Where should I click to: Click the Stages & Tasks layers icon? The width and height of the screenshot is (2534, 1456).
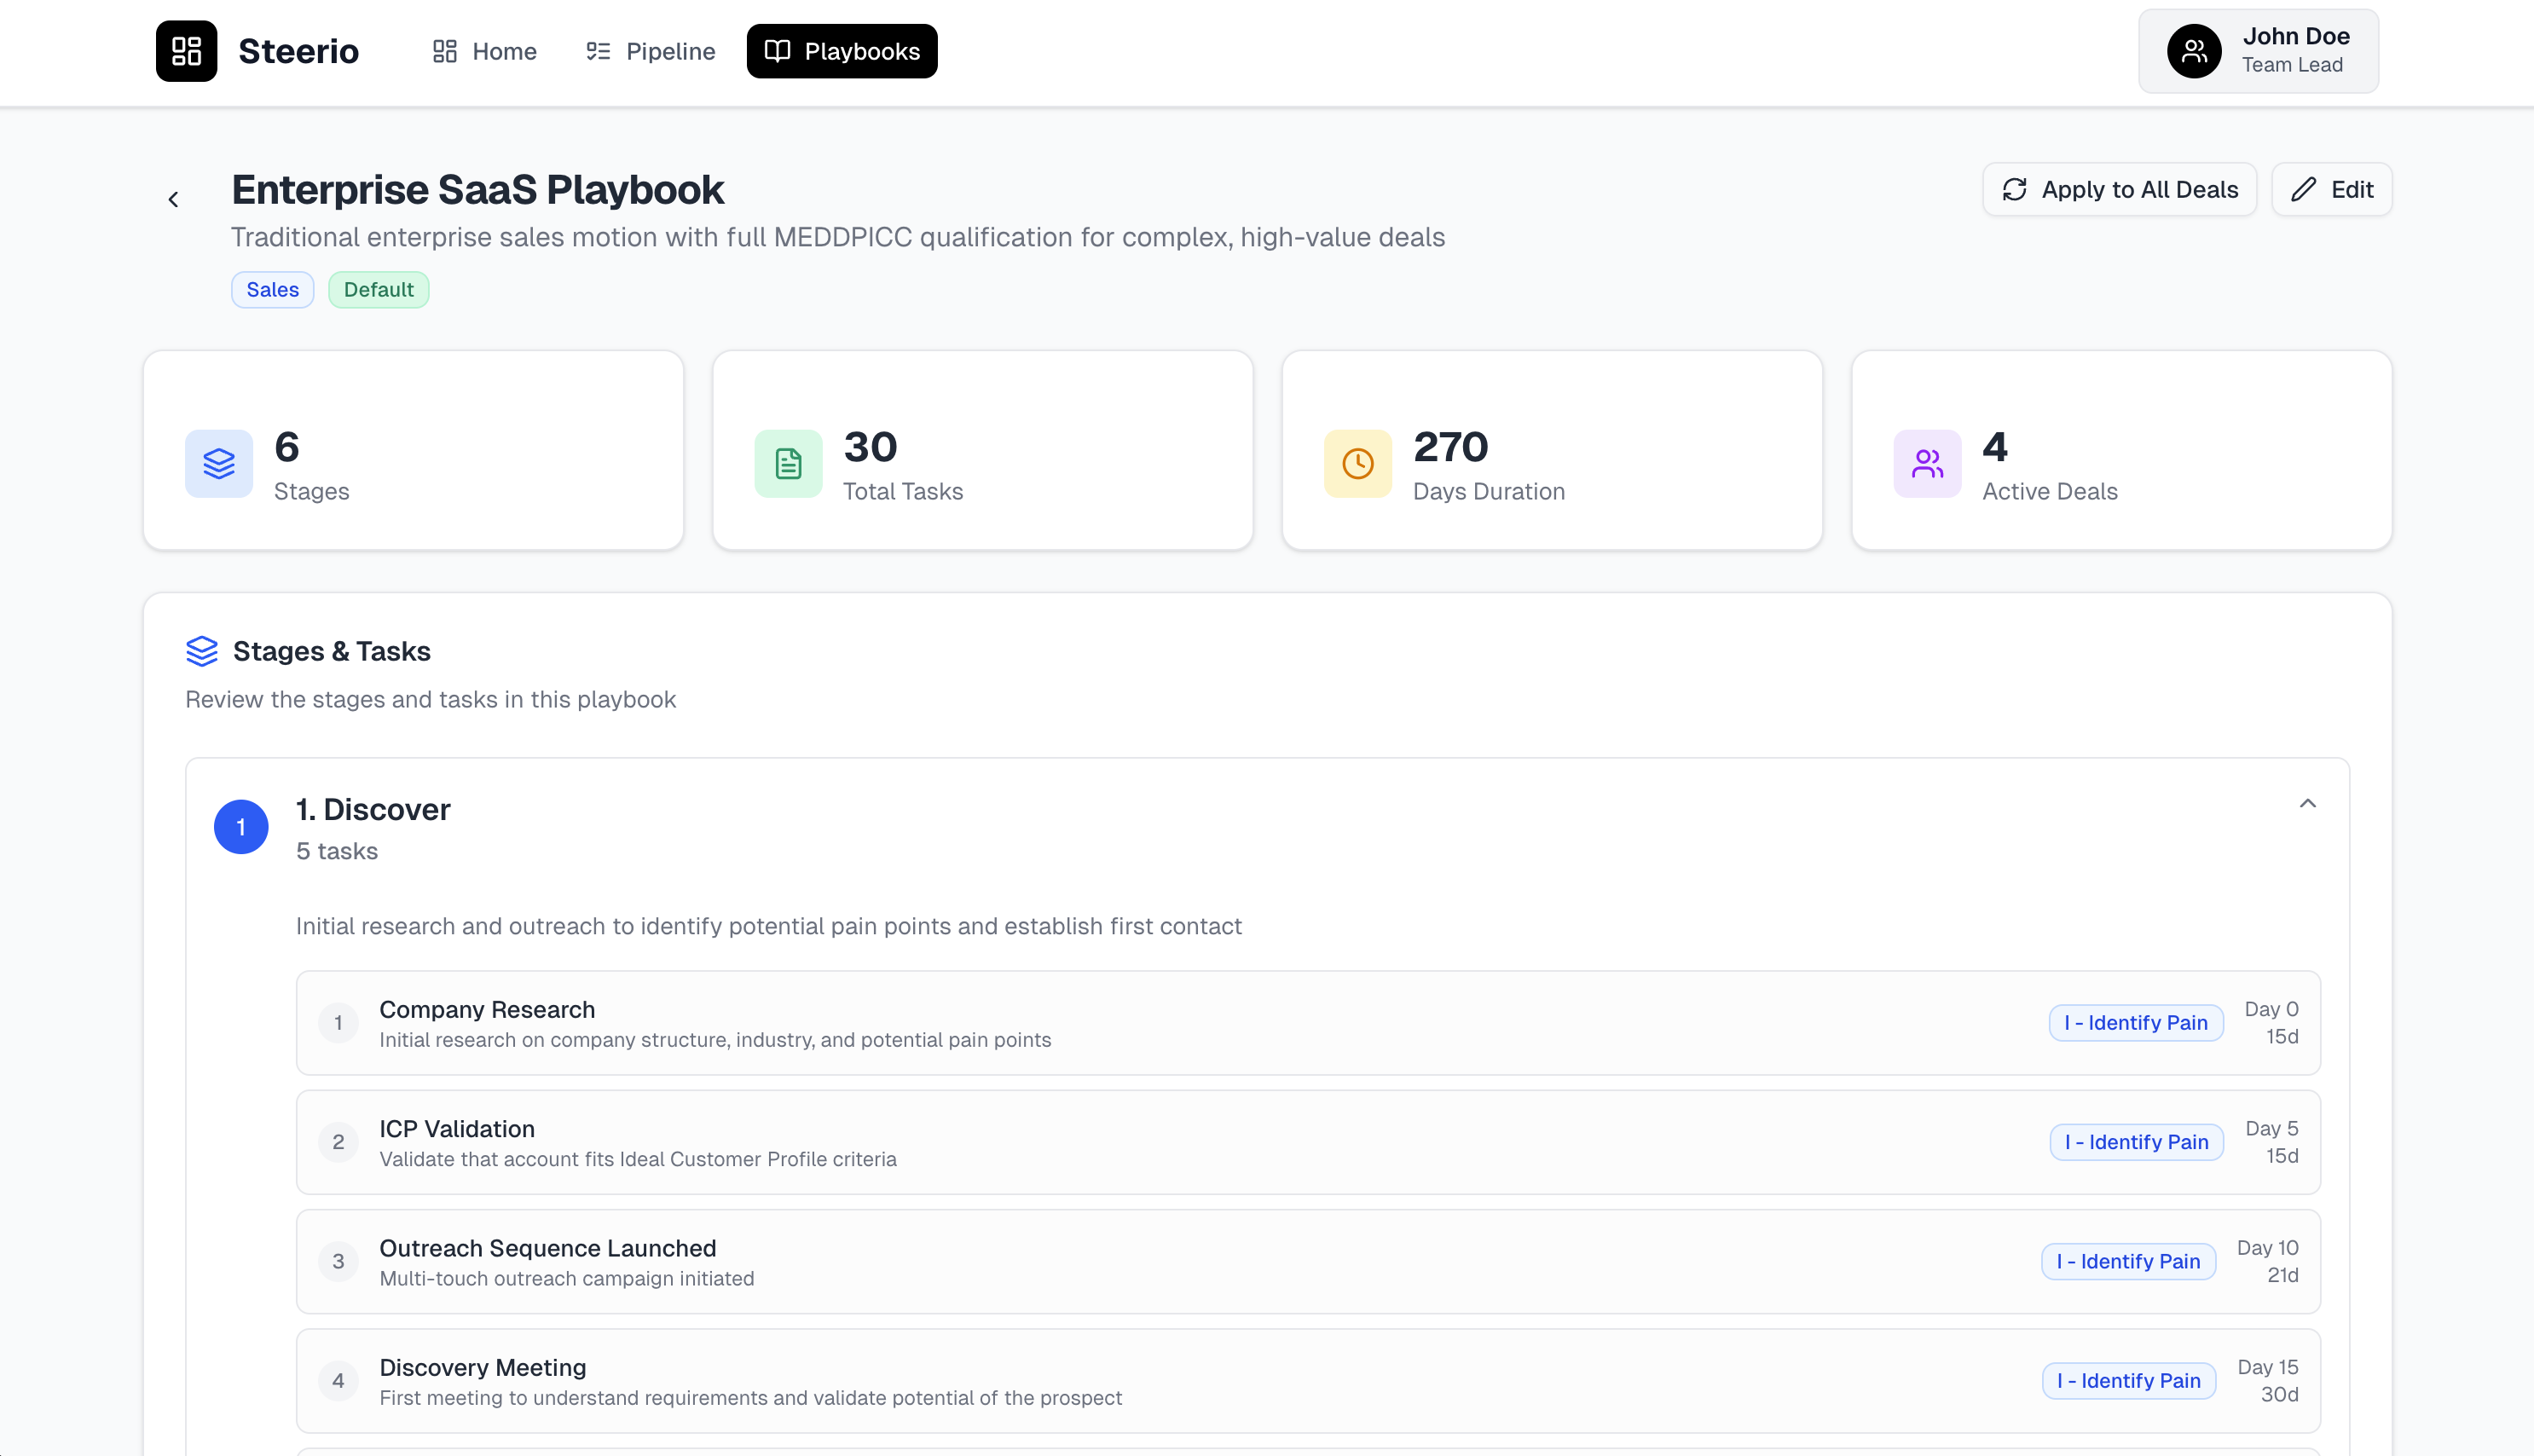(202, 651)
